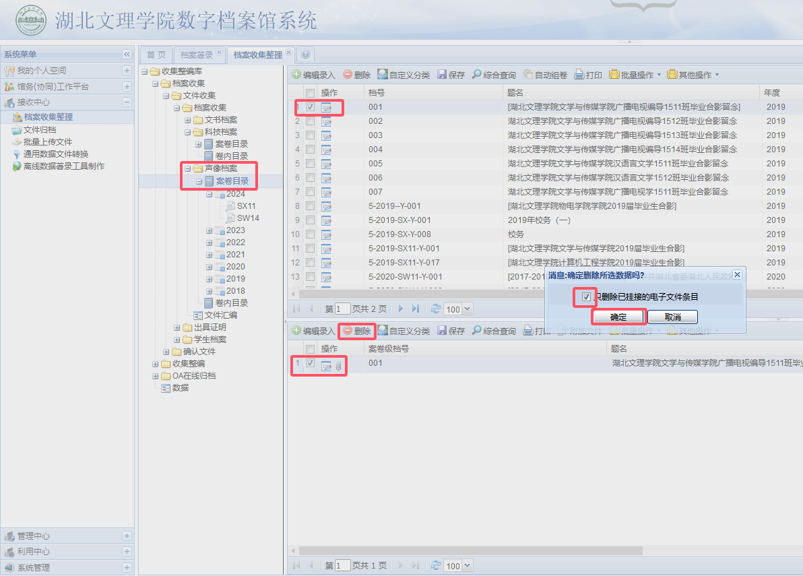Screen dimensions: 803x576
Task: Switch to 首页 tab
Action: pos(156,55)
